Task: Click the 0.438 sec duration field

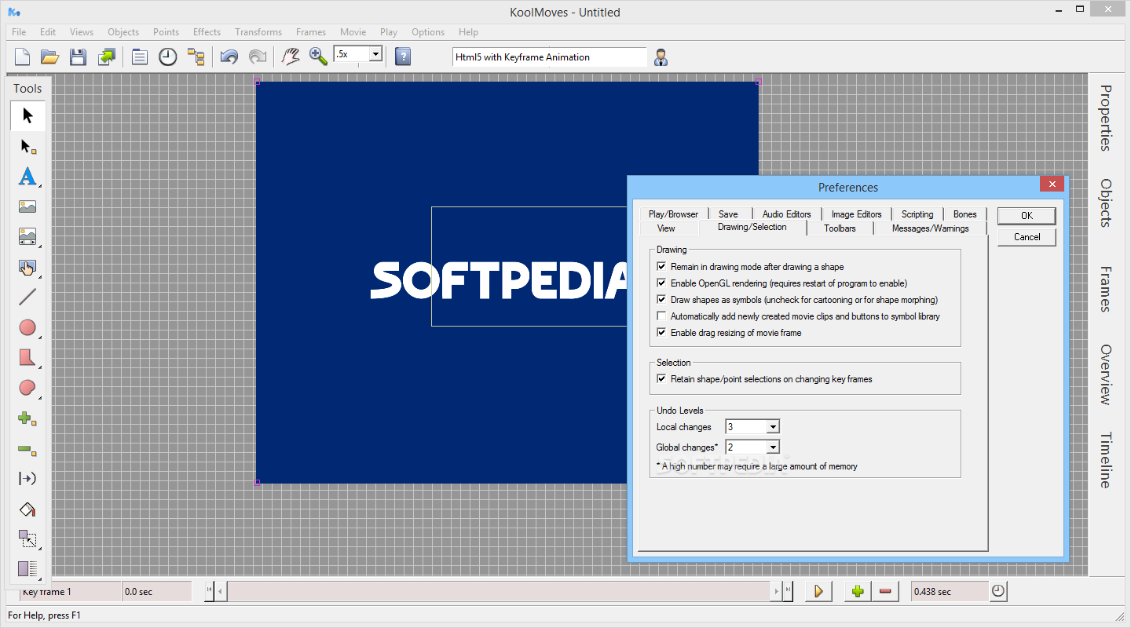Action: 950,592
